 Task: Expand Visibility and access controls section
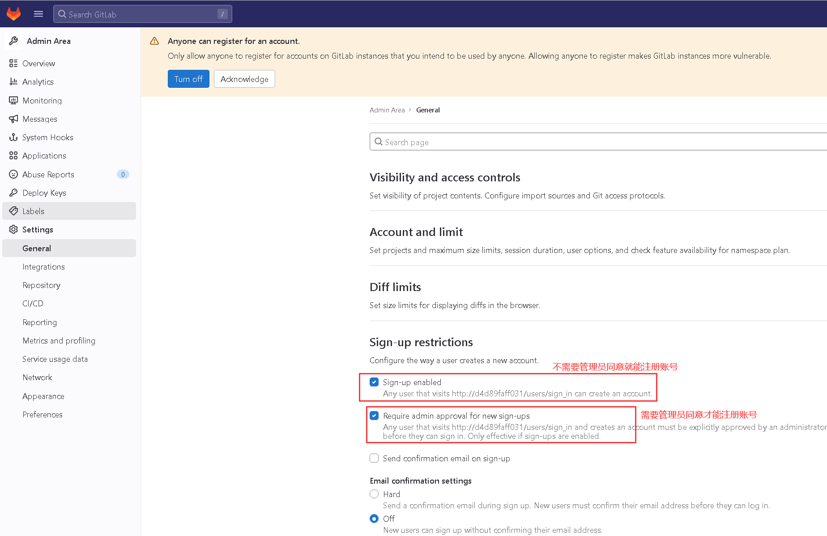445,177
